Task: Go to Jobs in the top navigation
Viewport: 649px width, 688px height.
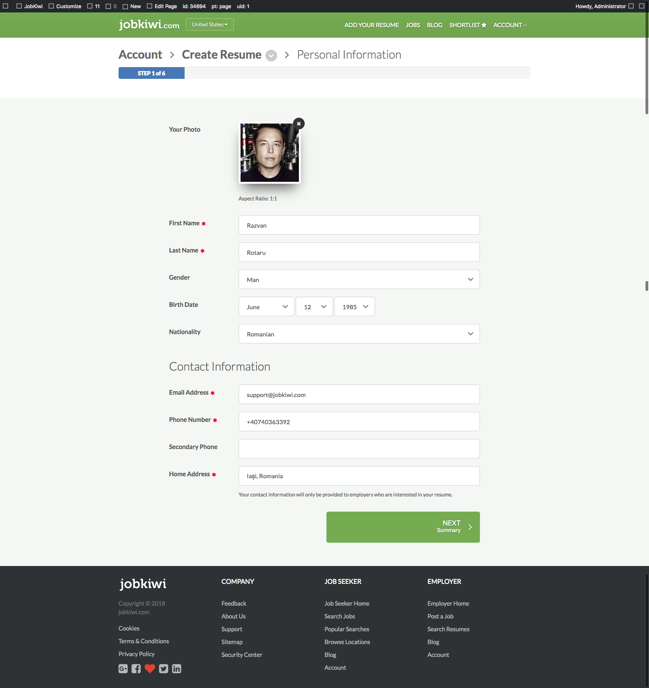Action: (x=413, y=25)
